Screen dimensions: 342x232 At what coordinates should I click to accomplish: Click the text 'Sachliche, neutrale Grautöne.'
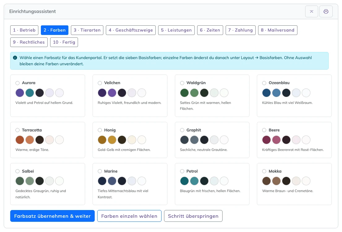click(204, 150)
